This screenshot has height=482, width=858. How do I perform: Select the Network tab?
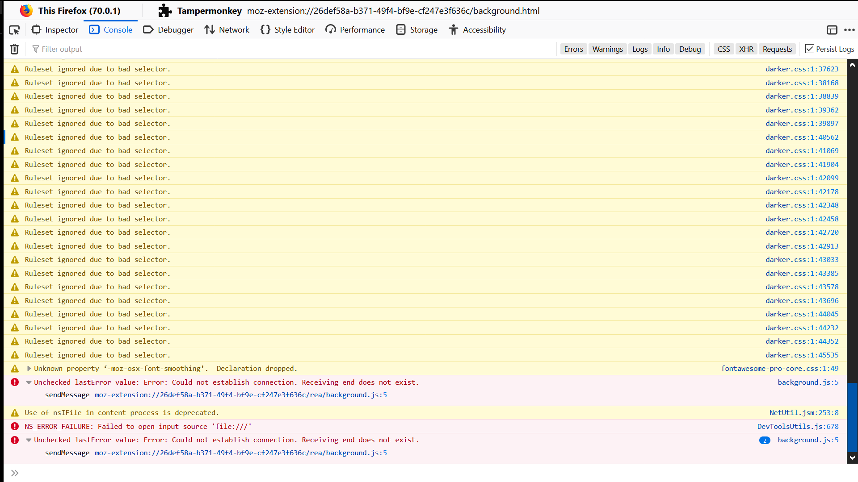pos(227,29)
